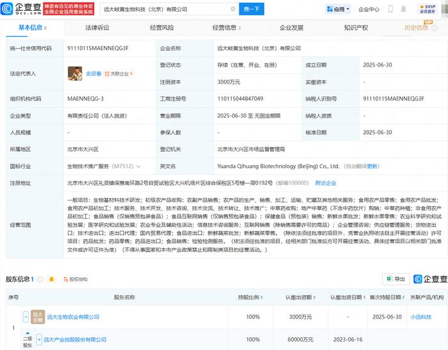This screenshot has height=350, width=448.
Task: Click 更新 link beside English name
Action: click(372, 166)
